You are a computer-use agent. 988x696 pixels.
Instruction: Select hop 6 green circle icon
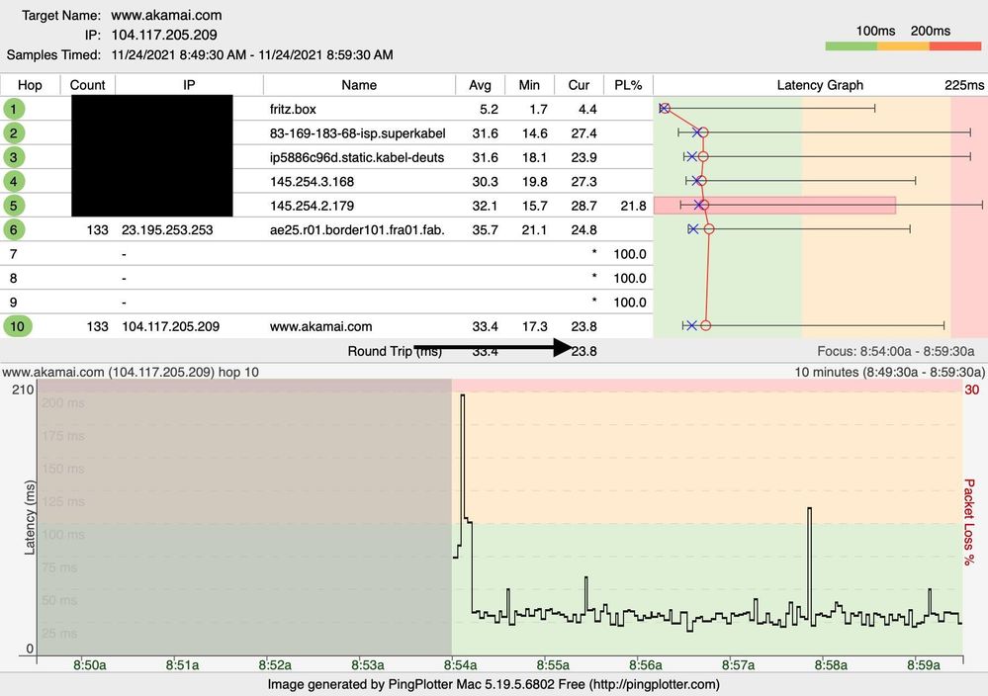tap(13, 229)
